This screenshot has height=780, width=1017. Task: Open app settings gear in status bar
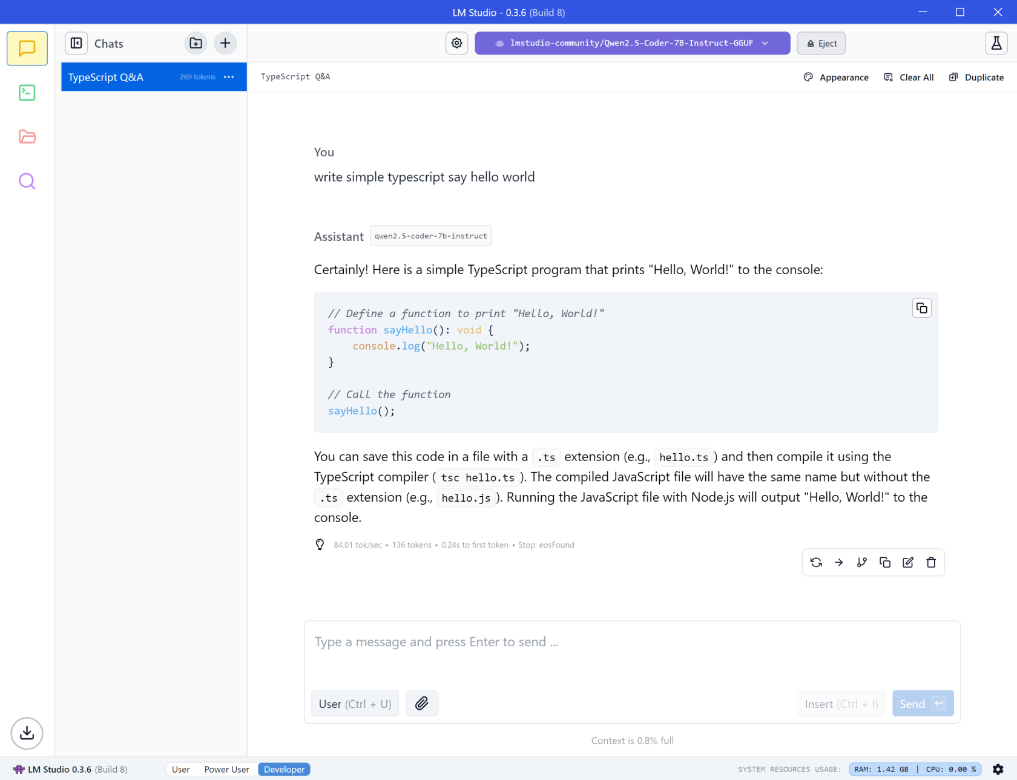[998, 769]
